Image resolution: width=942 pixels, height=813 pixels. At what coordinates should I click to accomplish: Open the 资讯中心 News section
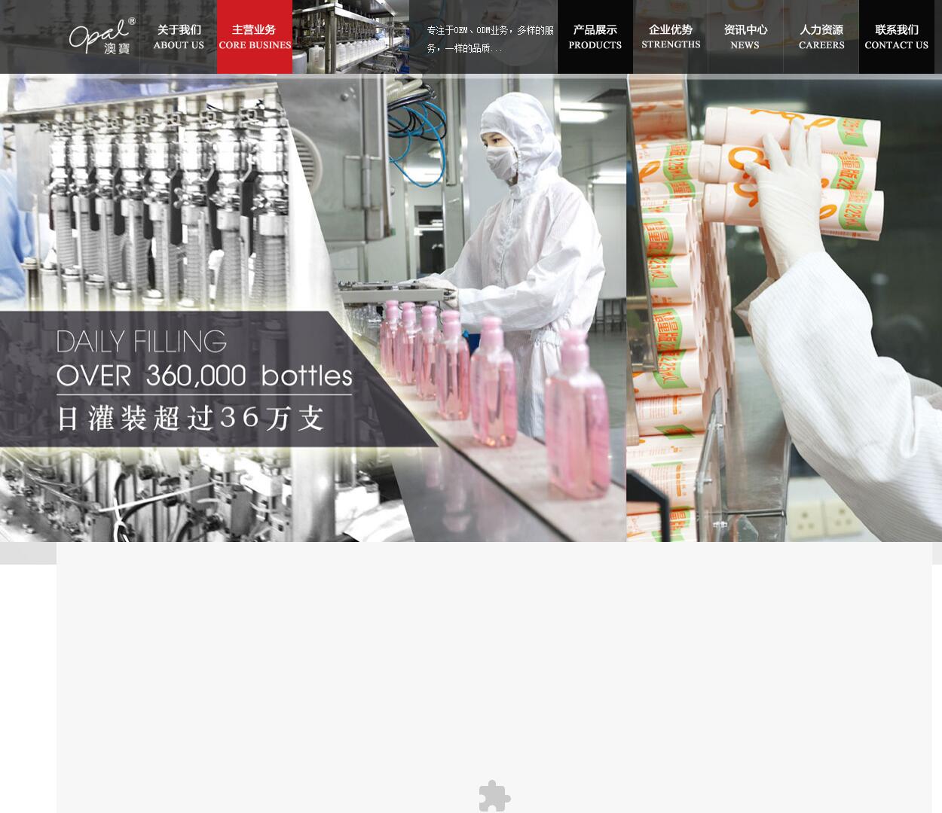[x=745, y=37]
